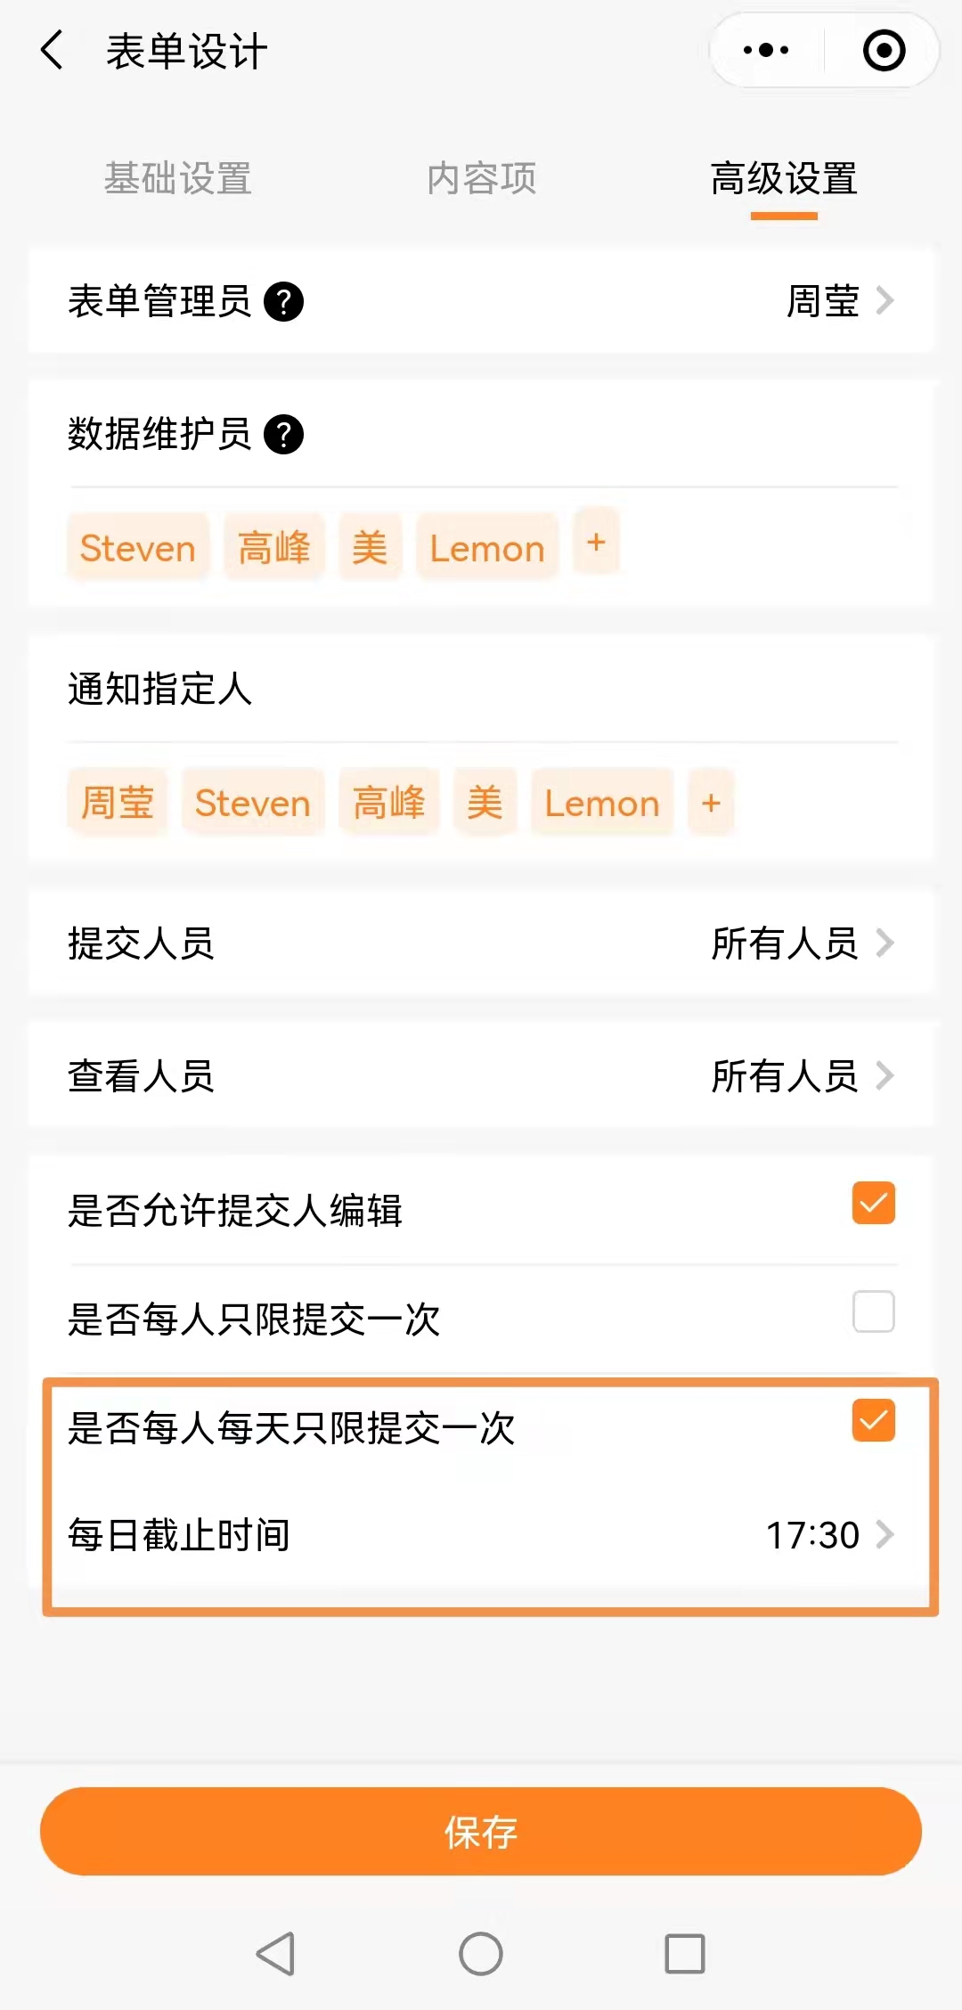Uncheck 是否允许提交人编辑 checkbox
The height and width of the screenshot is (2010, 962).
pos(873,1204)
